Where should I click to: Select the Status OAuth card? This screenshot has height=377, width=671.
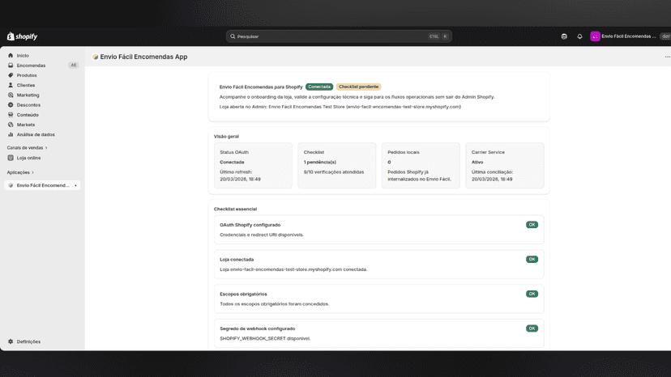click(x=253, y=165)
